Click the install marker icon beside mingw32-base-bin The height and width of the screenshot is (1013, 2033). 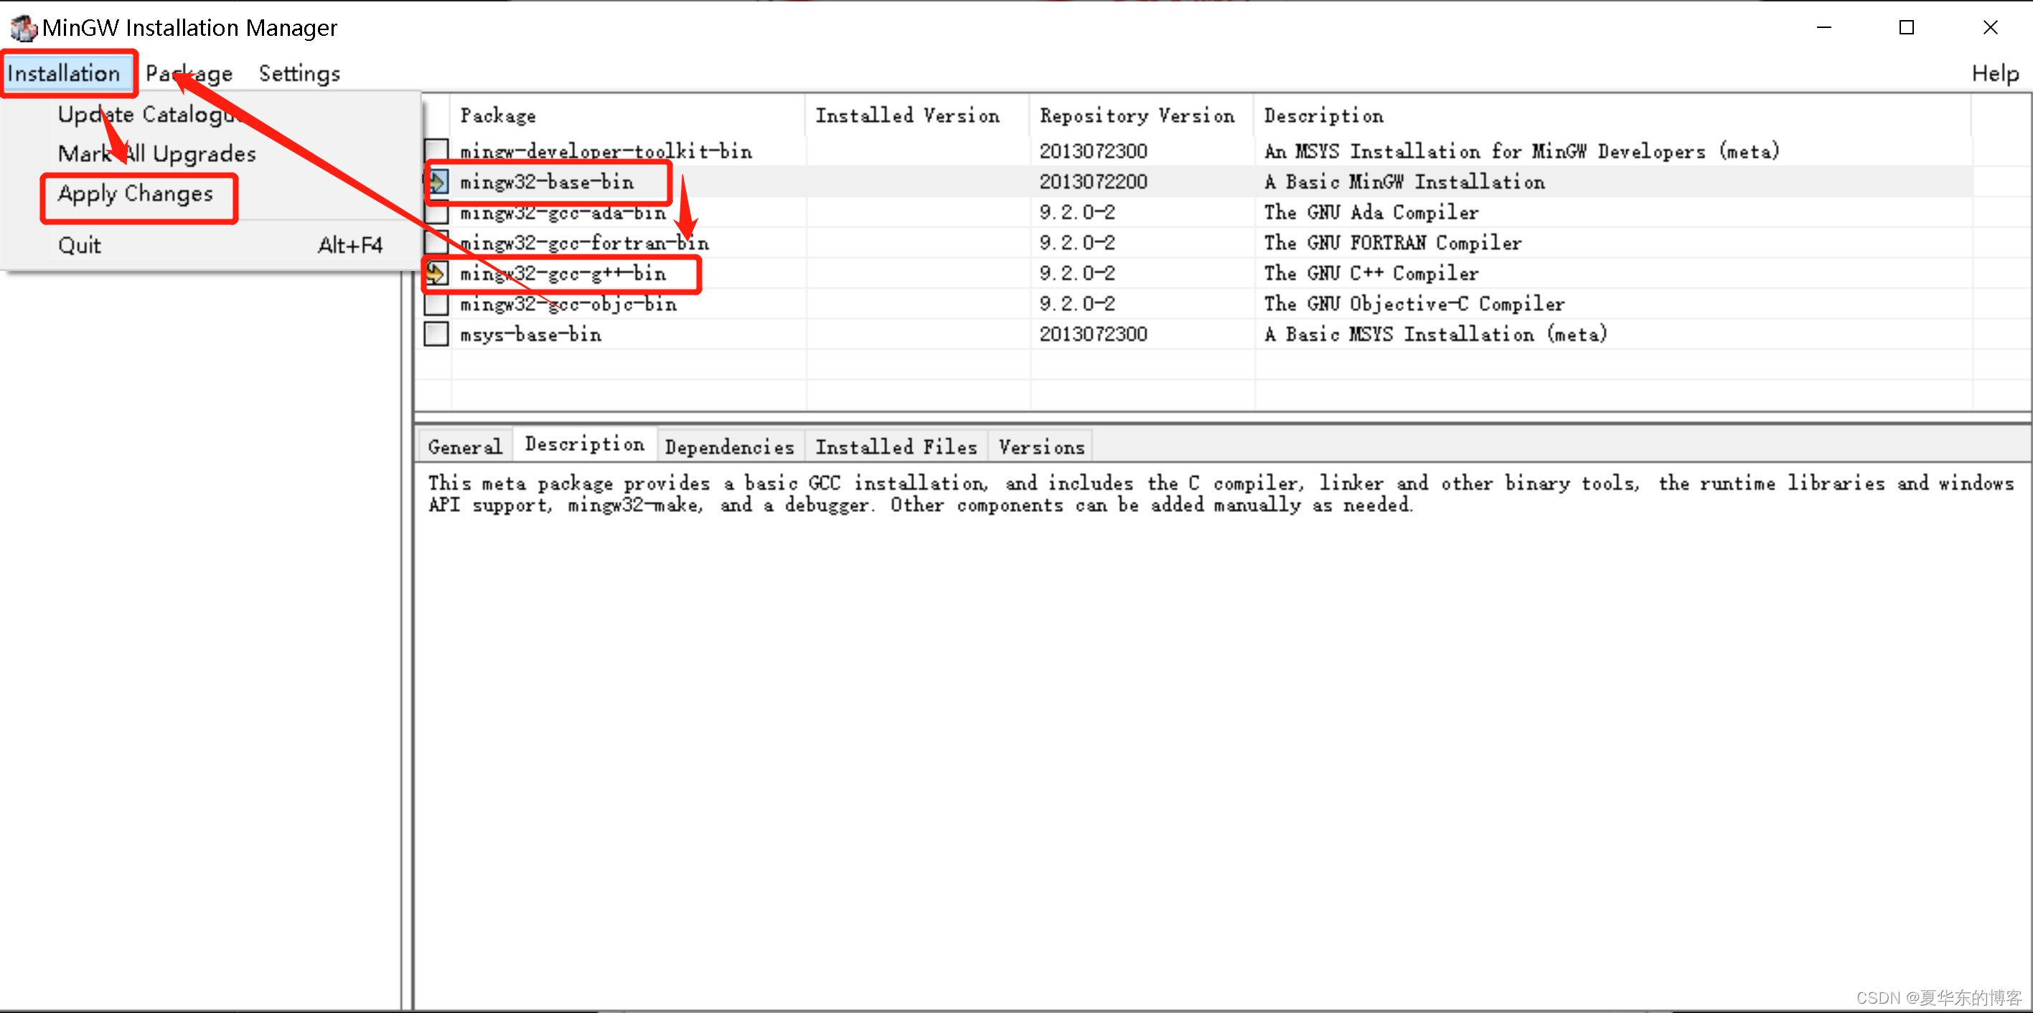click(436, 181)
